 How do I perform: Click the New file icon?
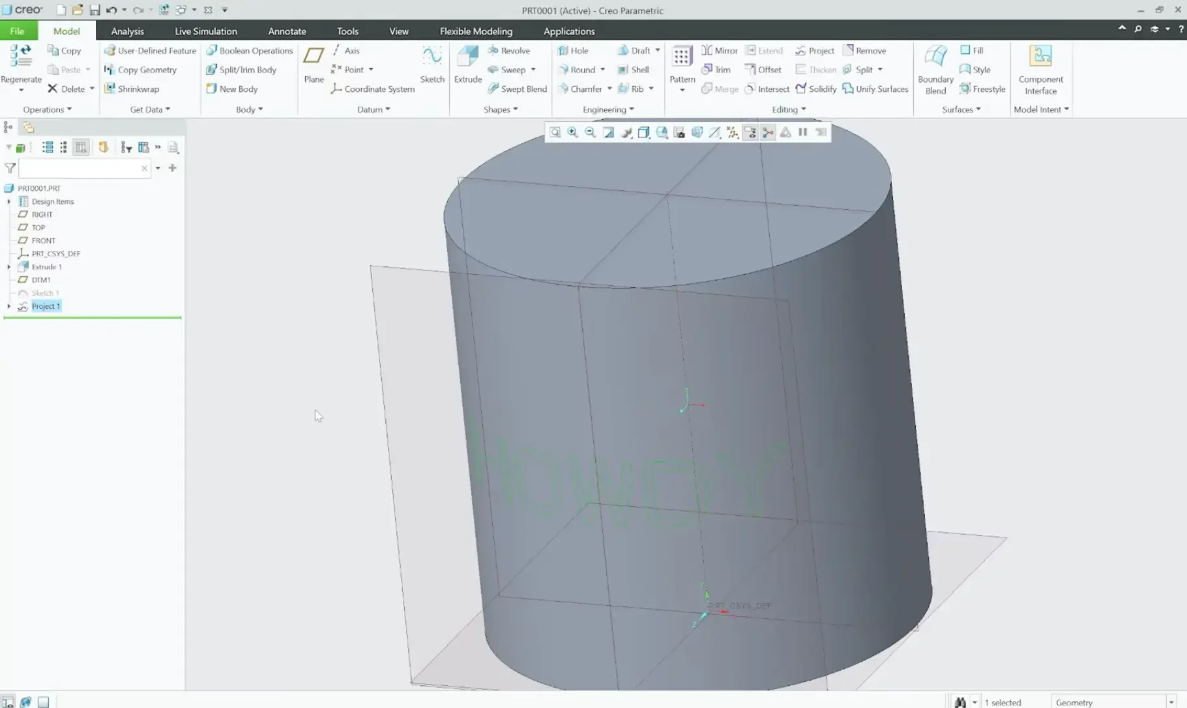61,10
